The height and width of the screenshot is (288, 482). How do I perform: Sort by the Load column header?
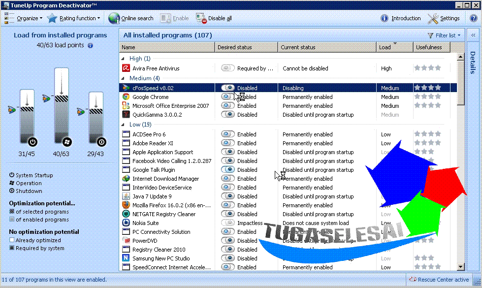[395, 47]
